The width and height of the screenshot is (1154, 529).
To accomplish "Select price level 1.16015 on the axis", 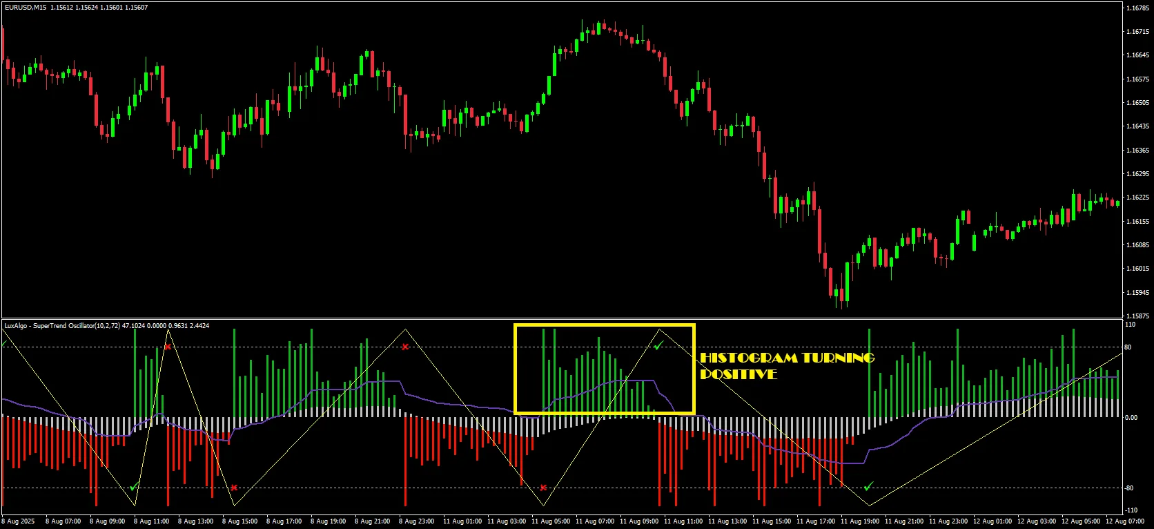I will (x=1137, y=269).
